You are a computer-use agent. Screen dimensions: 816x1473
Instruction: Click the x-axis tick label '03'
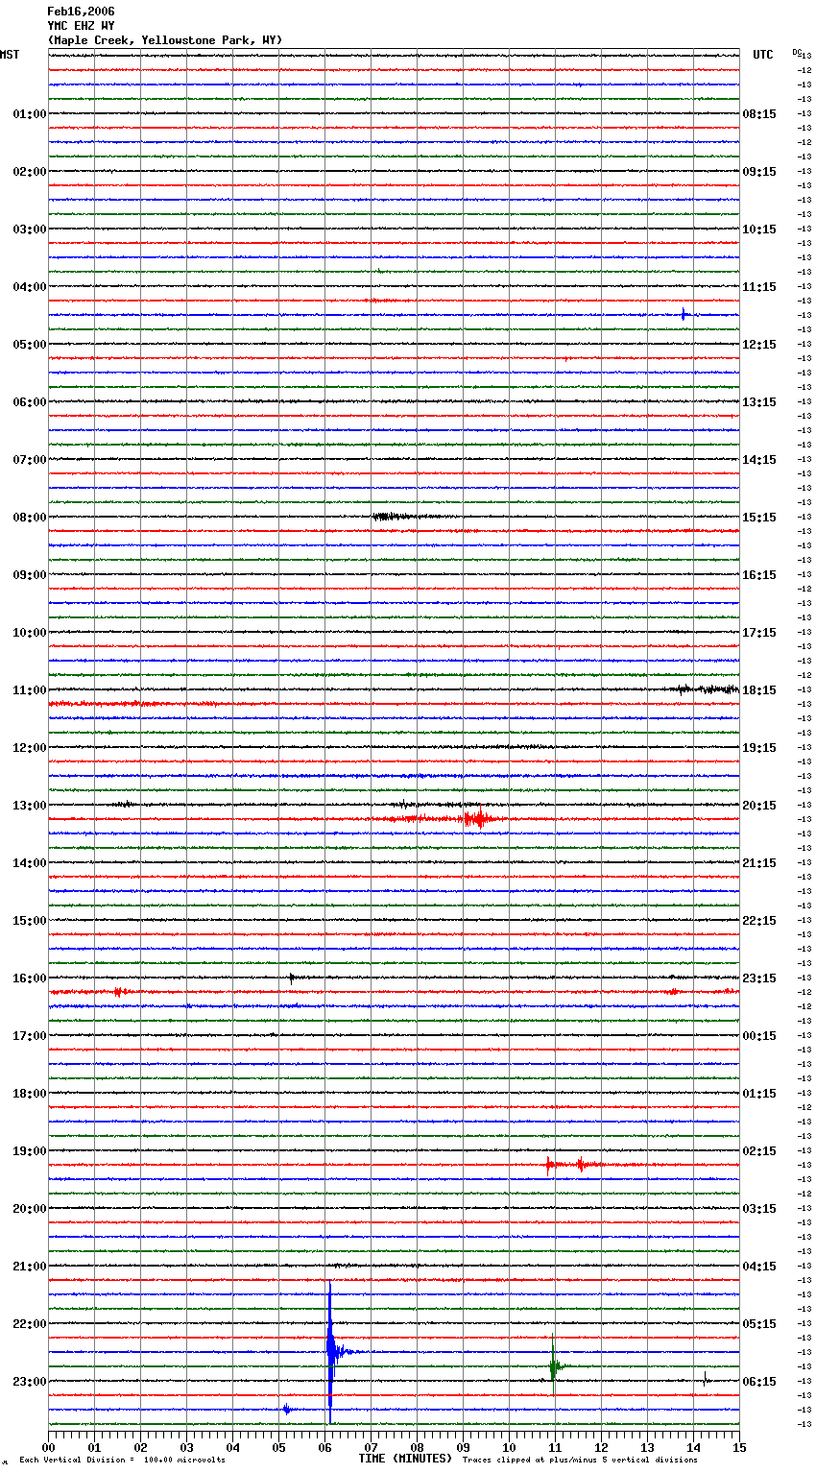187,1447
